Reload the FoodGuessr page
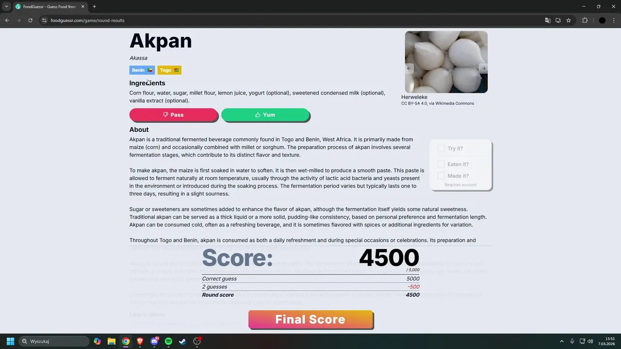 (x=30, y=20)
